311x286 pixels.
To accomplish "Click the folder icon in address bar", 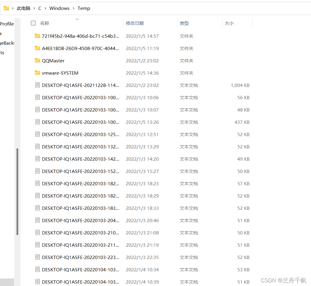I will pyautogui.click(x=6, y=8).
